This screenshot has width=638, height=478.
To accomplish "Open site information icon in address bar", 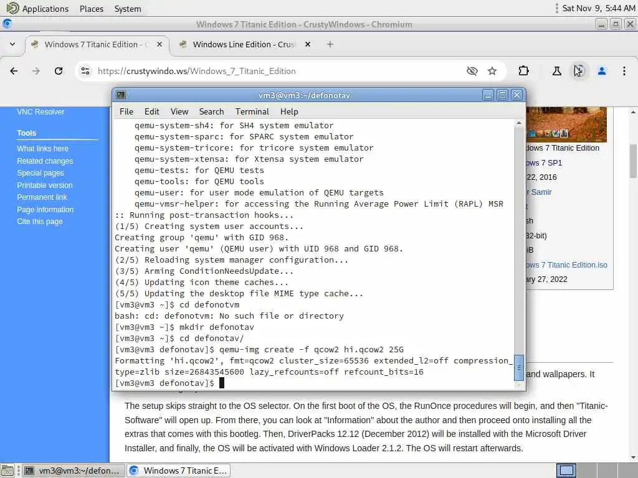I will pos(85,71).
